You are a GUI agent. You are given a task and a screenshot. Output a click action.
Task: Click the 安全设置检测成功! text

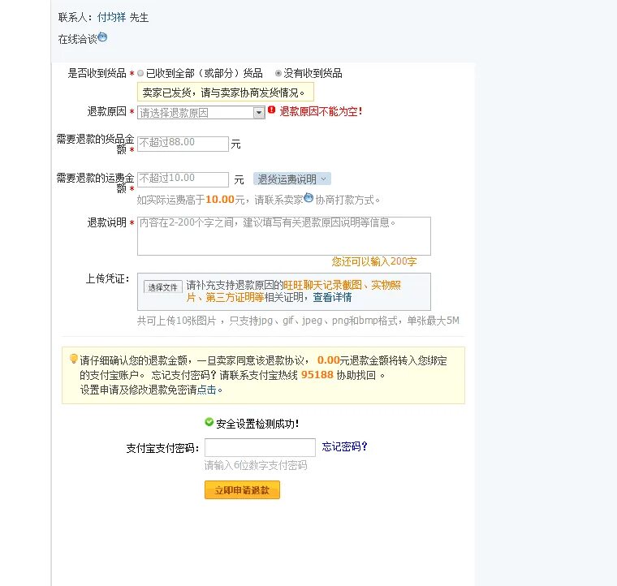(x=257, y=424)
